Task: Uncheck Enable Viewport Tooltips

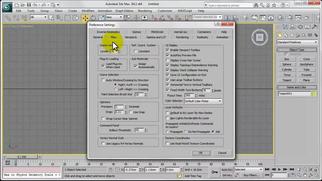Action: click(168, 50)
